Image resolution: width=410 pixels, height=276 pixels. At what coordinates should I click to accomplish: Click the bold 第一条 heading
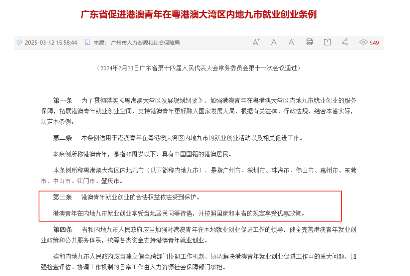(x=63, y=100)
